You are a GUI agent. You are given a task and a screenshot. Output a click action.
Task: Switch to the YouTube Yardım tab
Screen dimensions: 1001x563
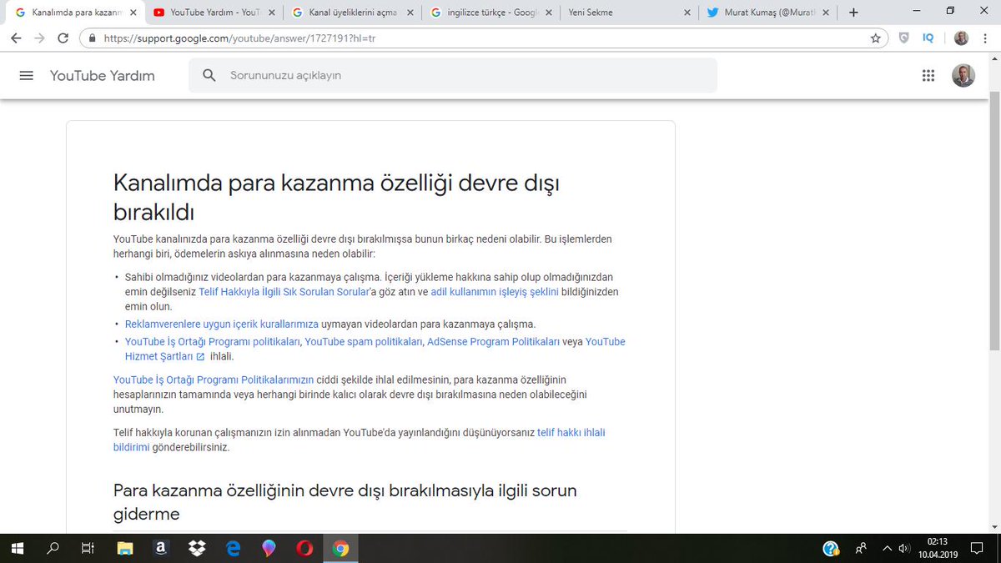pos(214,13)
